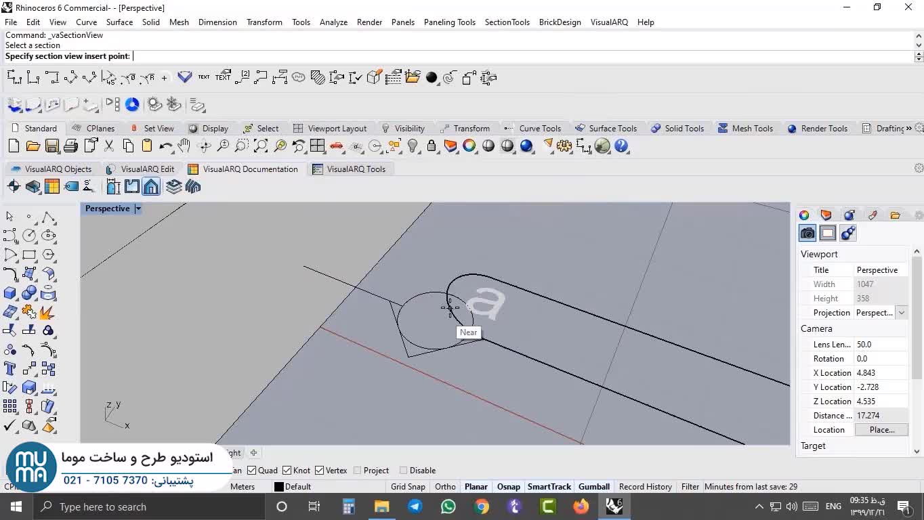Viewport: 924px width, 520px height.
Task: Click the Save file icon in Standard toolbar
Action: coord(52,146)
